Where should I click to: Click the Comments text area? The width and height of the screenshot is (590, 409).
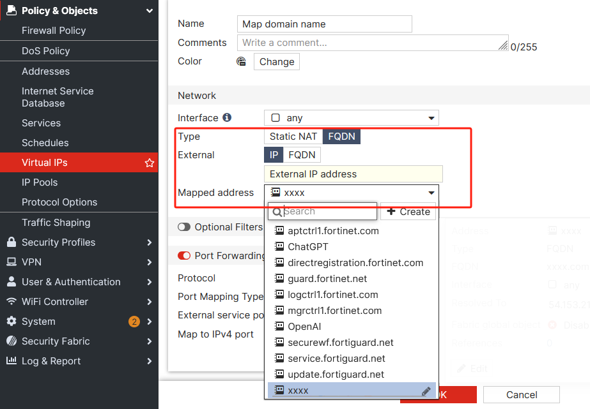373,43
